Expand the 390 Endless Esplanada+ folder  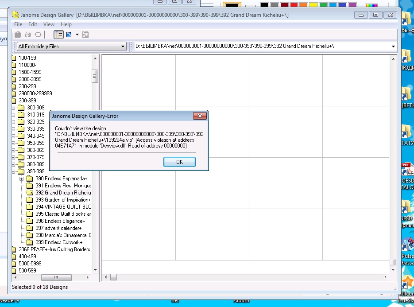(x=22, y=179)
